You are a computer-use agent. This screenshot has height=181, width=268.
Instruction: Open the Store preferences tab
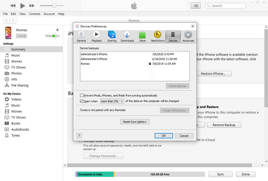coord(142,37)
